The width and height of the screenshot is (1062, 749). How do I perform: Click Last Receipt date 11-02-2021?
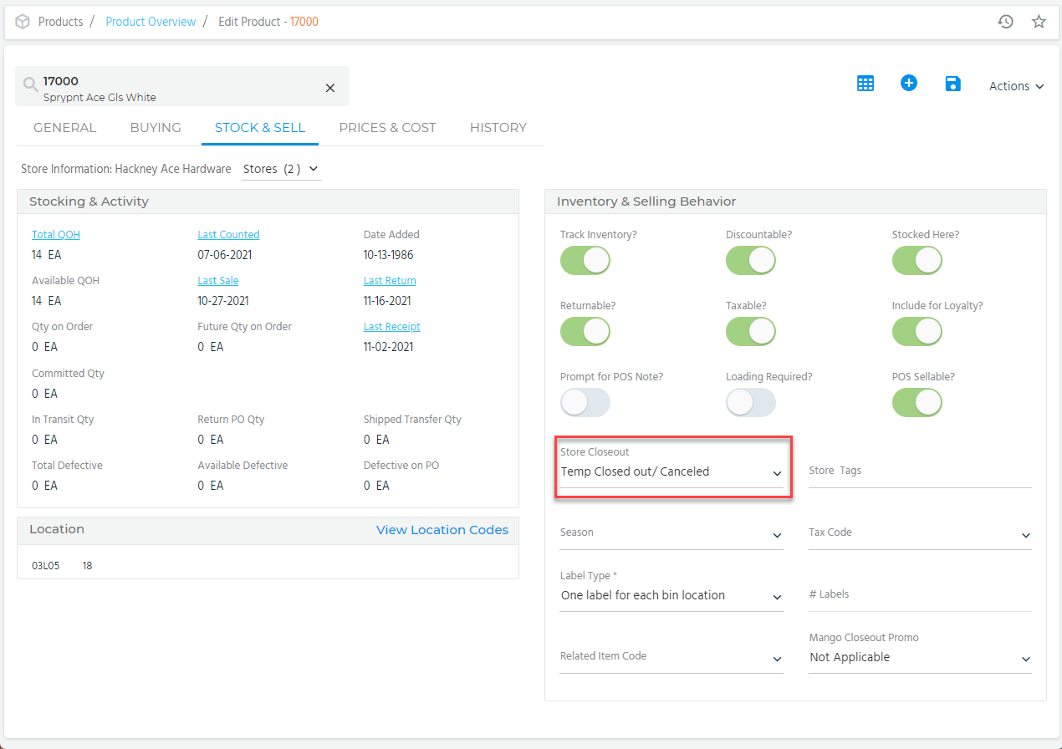tap(388, 347)
